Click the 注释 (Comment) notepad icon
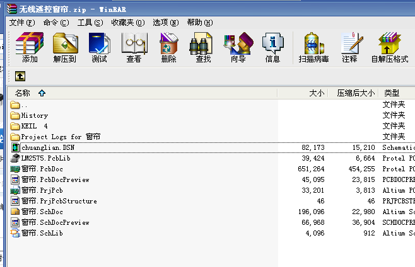This screenshot has height=267, width=415. [x=351, y=43]
